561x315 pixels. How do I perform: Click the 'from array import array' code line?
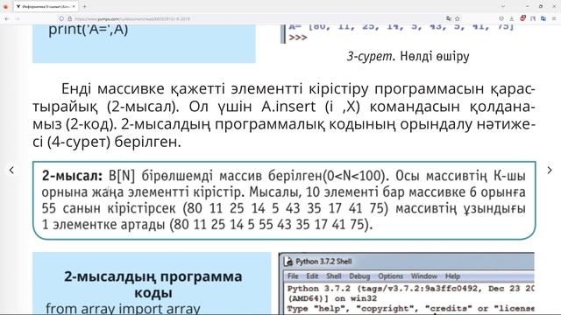click(123, 309)
